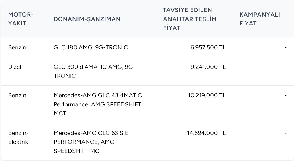Select the Dizel fuel type cell

coord(15,67)
